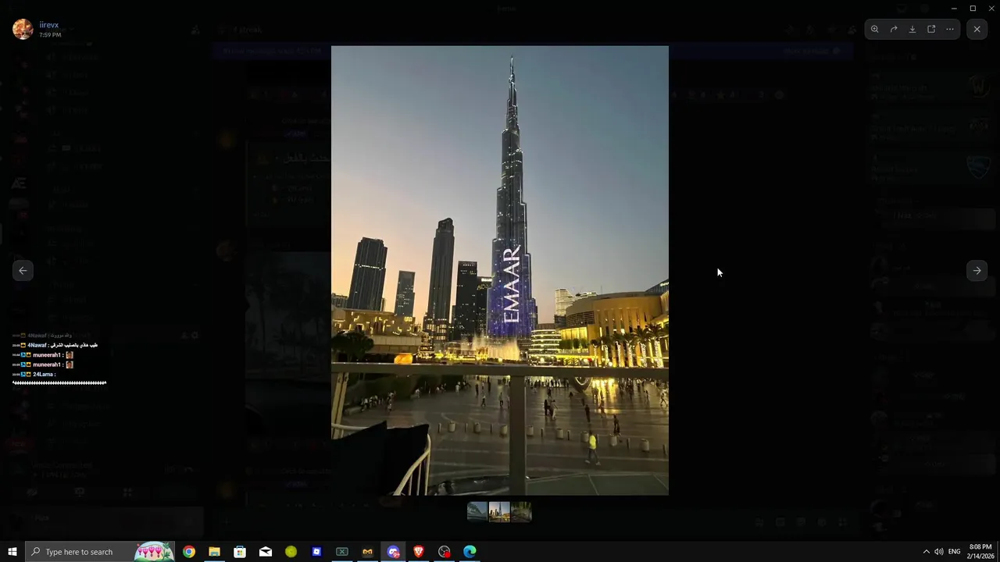1000x562 pixels.
Task: Focus the Type here to search box
Action: pyautogui.click(x=99, y=552)
